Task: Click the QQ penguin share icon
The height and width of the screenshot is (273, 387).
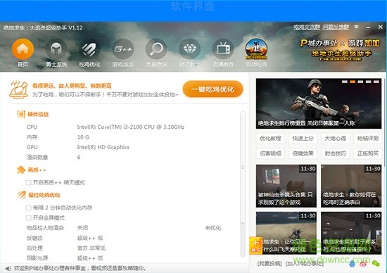Action: 353,264
